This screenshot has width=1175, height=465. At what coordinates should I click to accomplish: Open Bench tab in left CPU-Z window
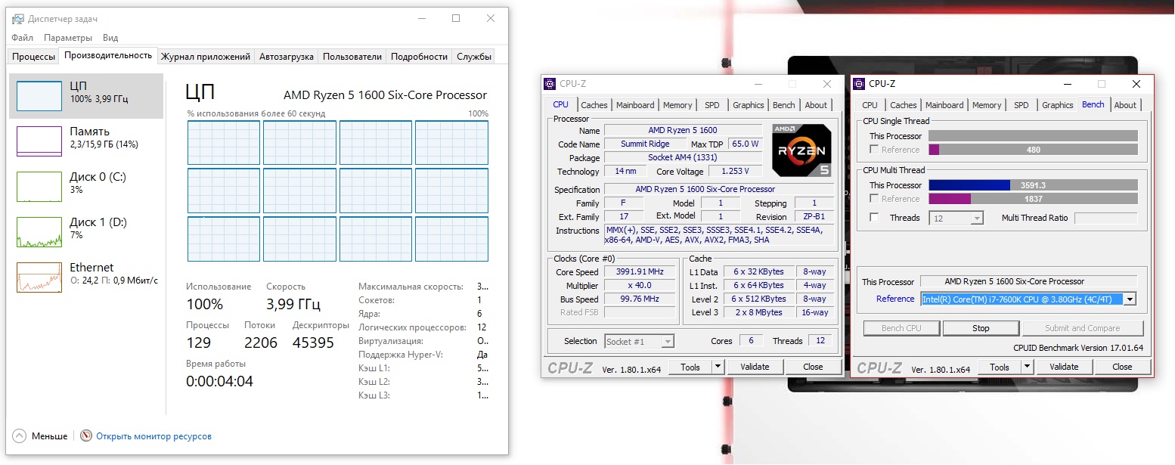(x=784, y=105)
